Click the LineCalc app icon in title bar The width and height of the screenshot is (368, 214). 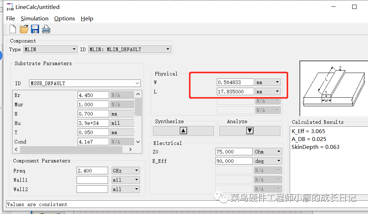click(10, 7)
